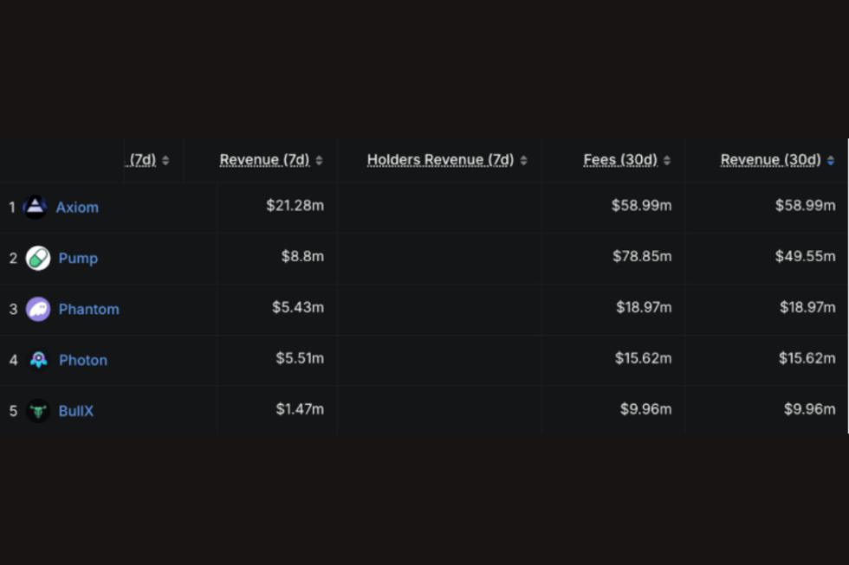The width and height of the screenshot is (849, 565).
Task: Click the Pump pill logo icon
Action: point(38,258)
